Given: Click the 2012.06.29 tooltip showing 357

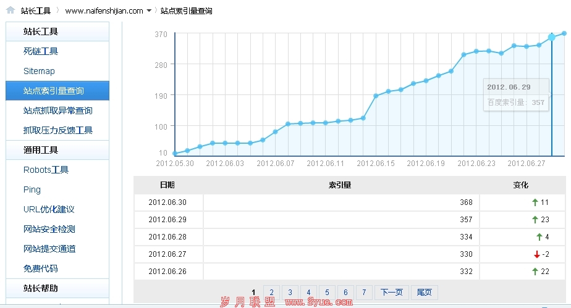Looking at the screenshot, I should click(x=516, y=95).
